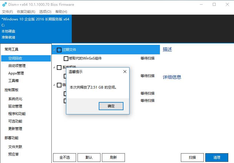This screenshot has height=163, width=234.
Task: Click the Dism++ gear icon in title bar
Action: (4, 4)
